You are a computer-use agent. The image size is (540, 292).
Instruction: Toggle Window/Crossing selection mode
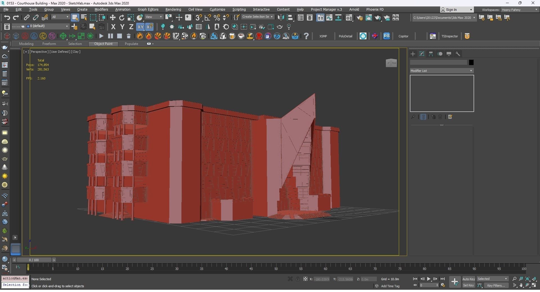pos(102,17)
